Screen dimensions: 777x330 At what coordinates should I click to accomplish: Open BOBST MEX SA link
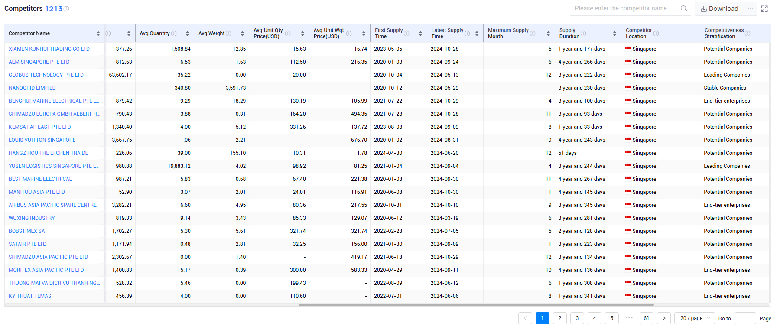(27, 231)
